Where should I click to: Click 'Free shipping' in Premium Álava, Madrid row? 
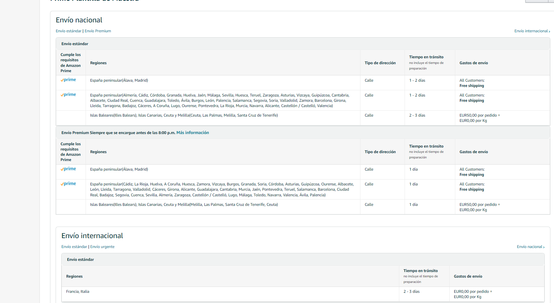pos(472,175)
